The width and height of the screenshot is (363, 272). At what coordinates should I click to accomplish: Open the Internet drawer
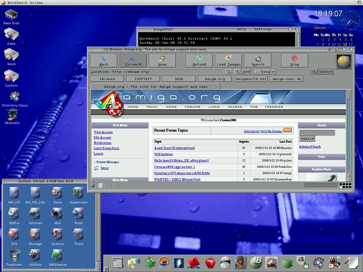[x=35, y=216]
